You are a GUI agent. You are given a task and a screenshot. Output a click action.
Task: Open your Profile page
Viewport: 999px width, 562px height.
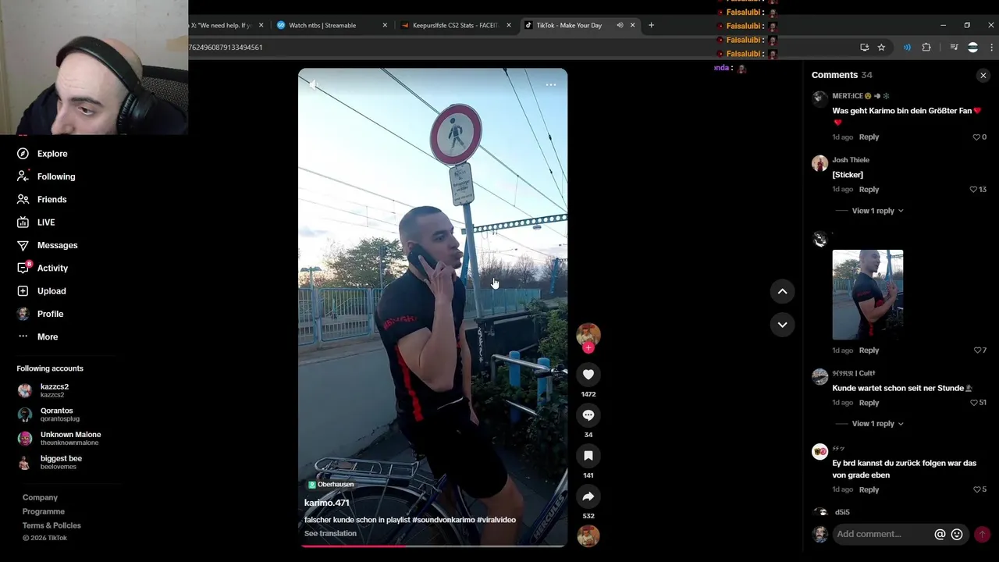40,314
